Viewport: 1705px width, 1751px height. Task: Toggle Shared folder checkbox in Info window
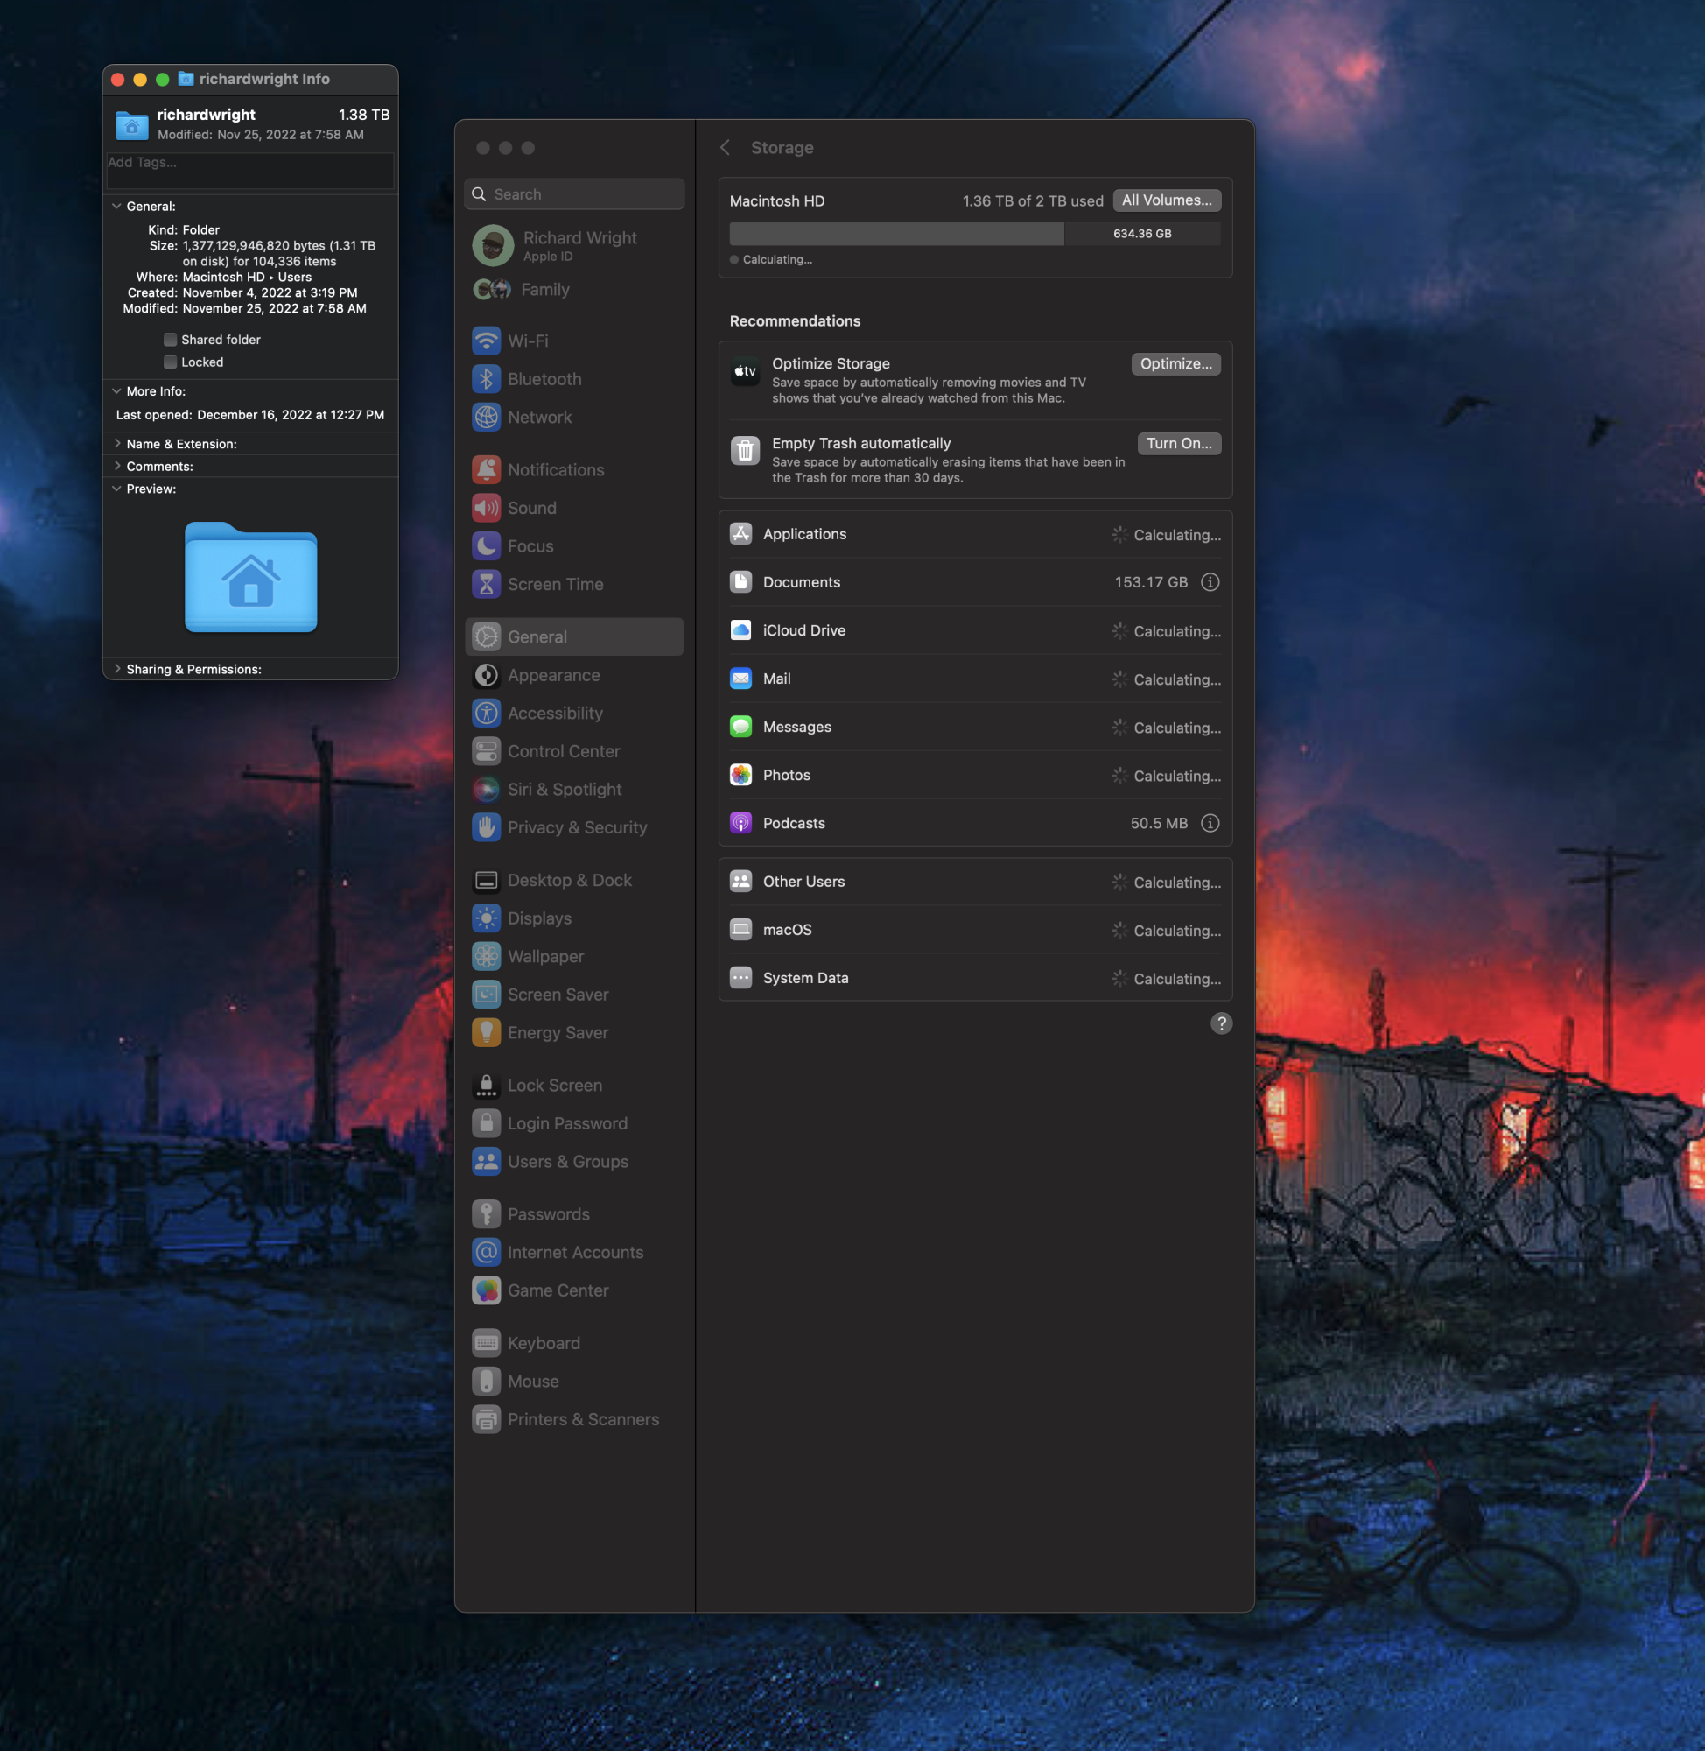170,340
